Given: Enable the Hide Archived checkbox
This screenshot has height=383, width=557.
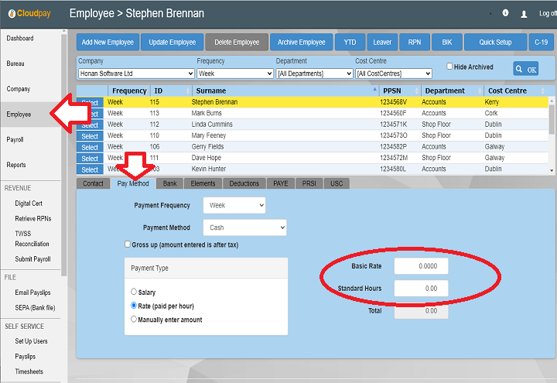Looking at the screenshot, I should pos(449,67).
